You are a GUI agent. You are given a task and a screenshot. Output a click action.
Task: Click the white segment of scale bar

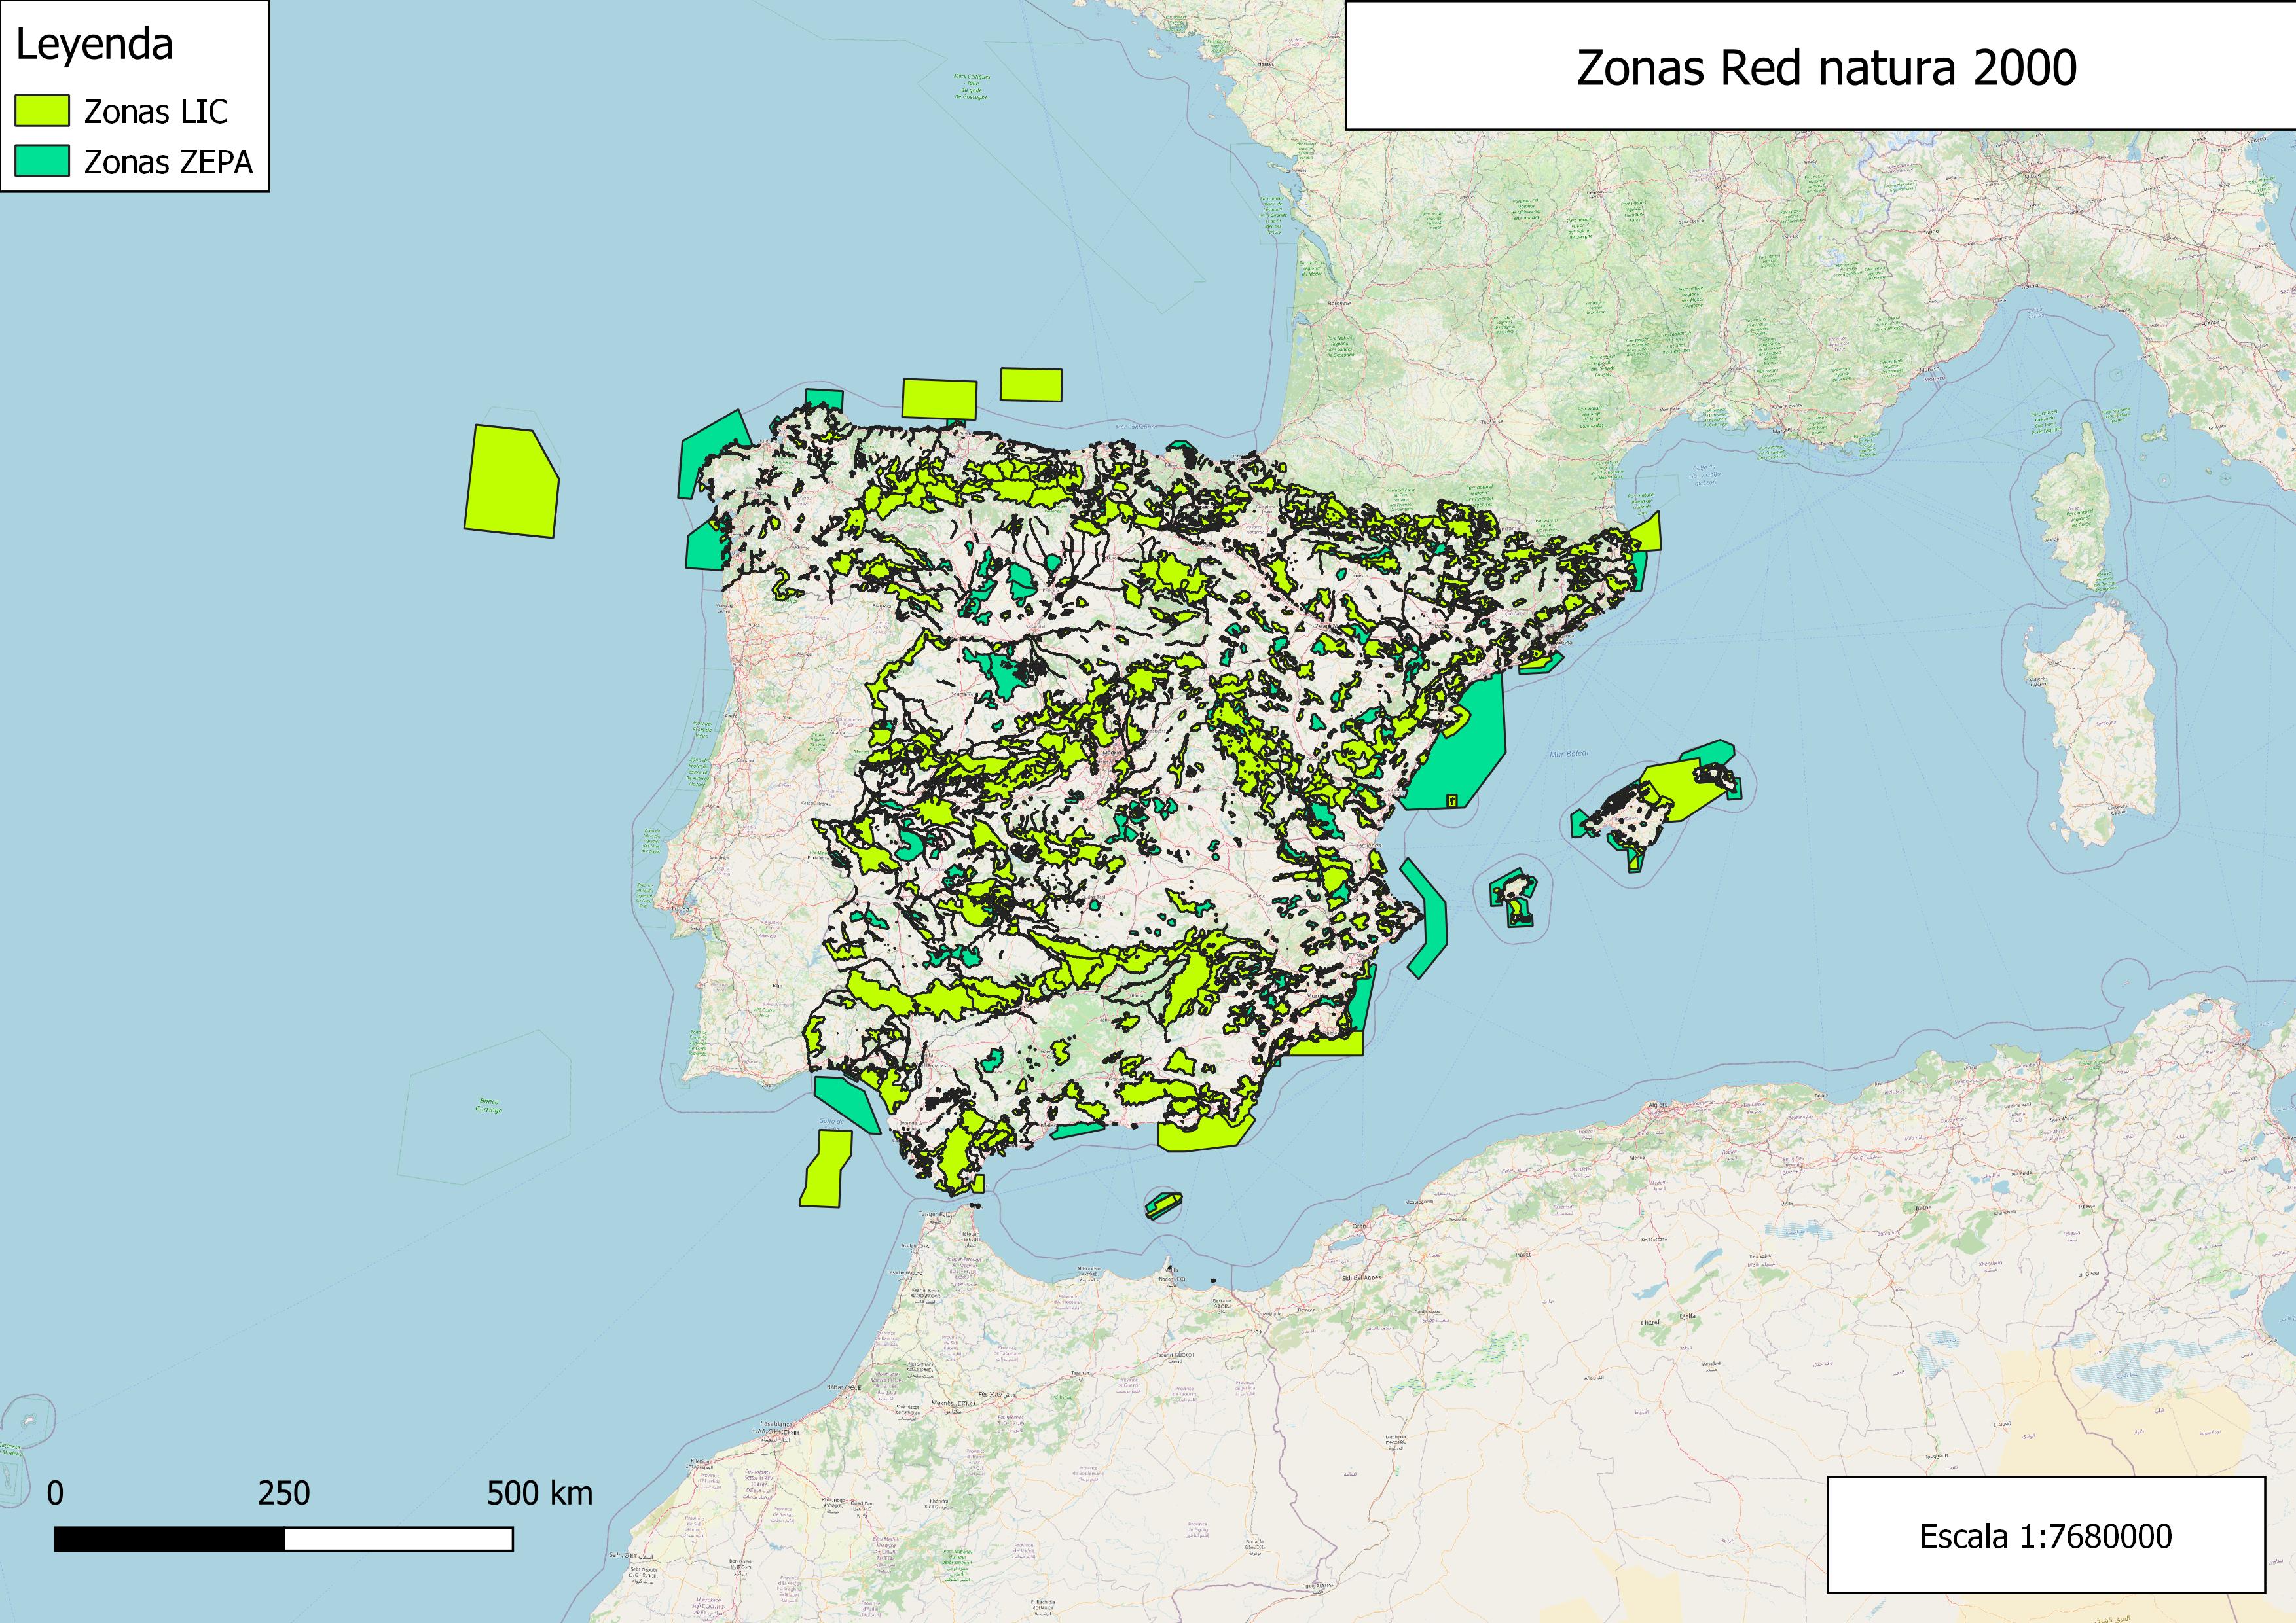coord(398,1538)
